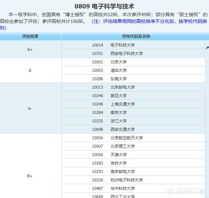Select the 东南大学 entry
This screenshot has height=198, width=209.
point(118,79)
